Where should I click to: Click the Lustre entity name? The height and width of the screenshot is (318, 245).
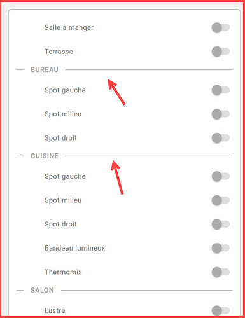[x=55, y=310]
